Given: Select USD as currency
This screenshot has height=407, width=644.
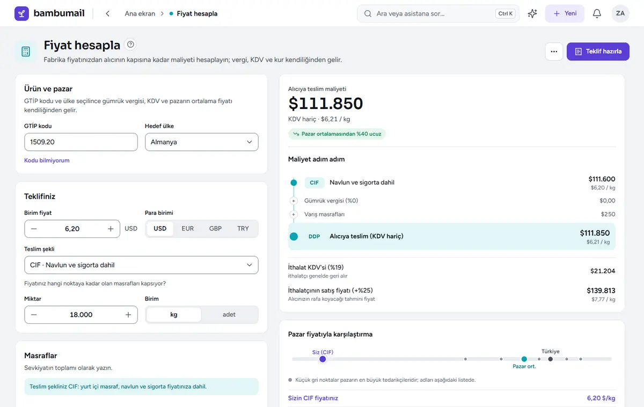Looking at the screenshot, I should click(x=160, y=229).
